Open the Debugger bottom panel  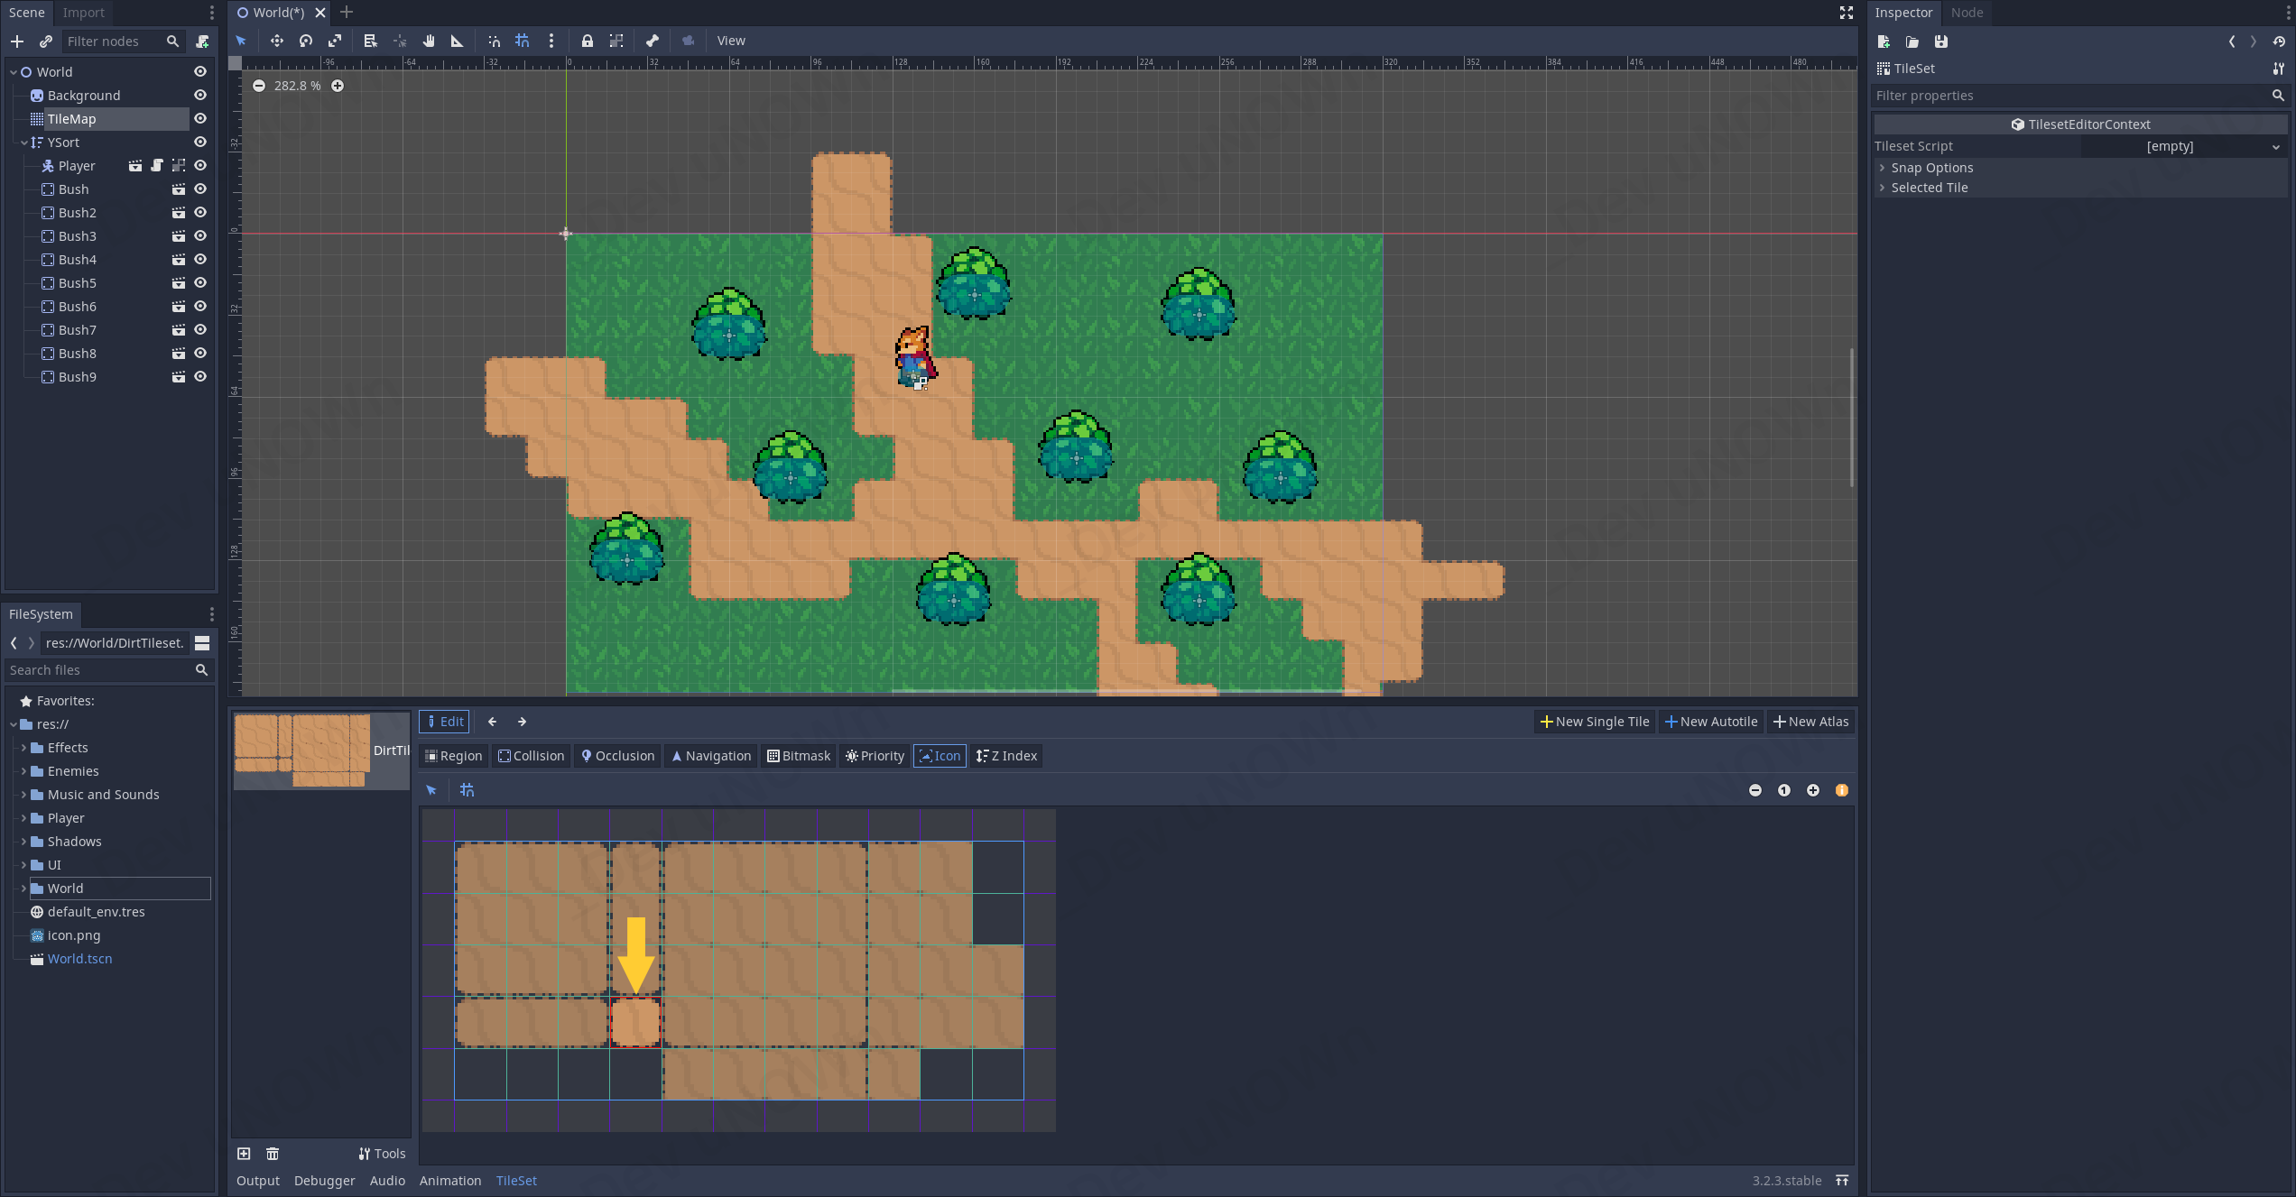(x=324, y=1181)
